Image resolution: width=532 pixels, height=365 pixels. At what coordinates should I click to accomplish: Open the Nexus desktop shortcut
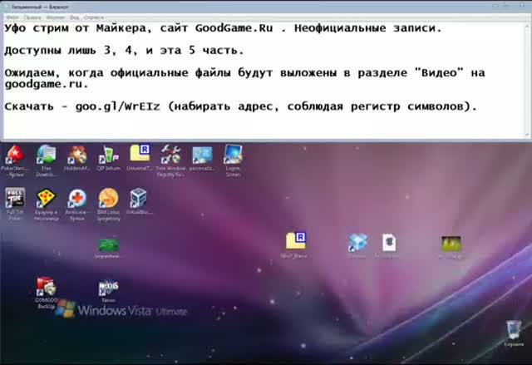(108, 291)
